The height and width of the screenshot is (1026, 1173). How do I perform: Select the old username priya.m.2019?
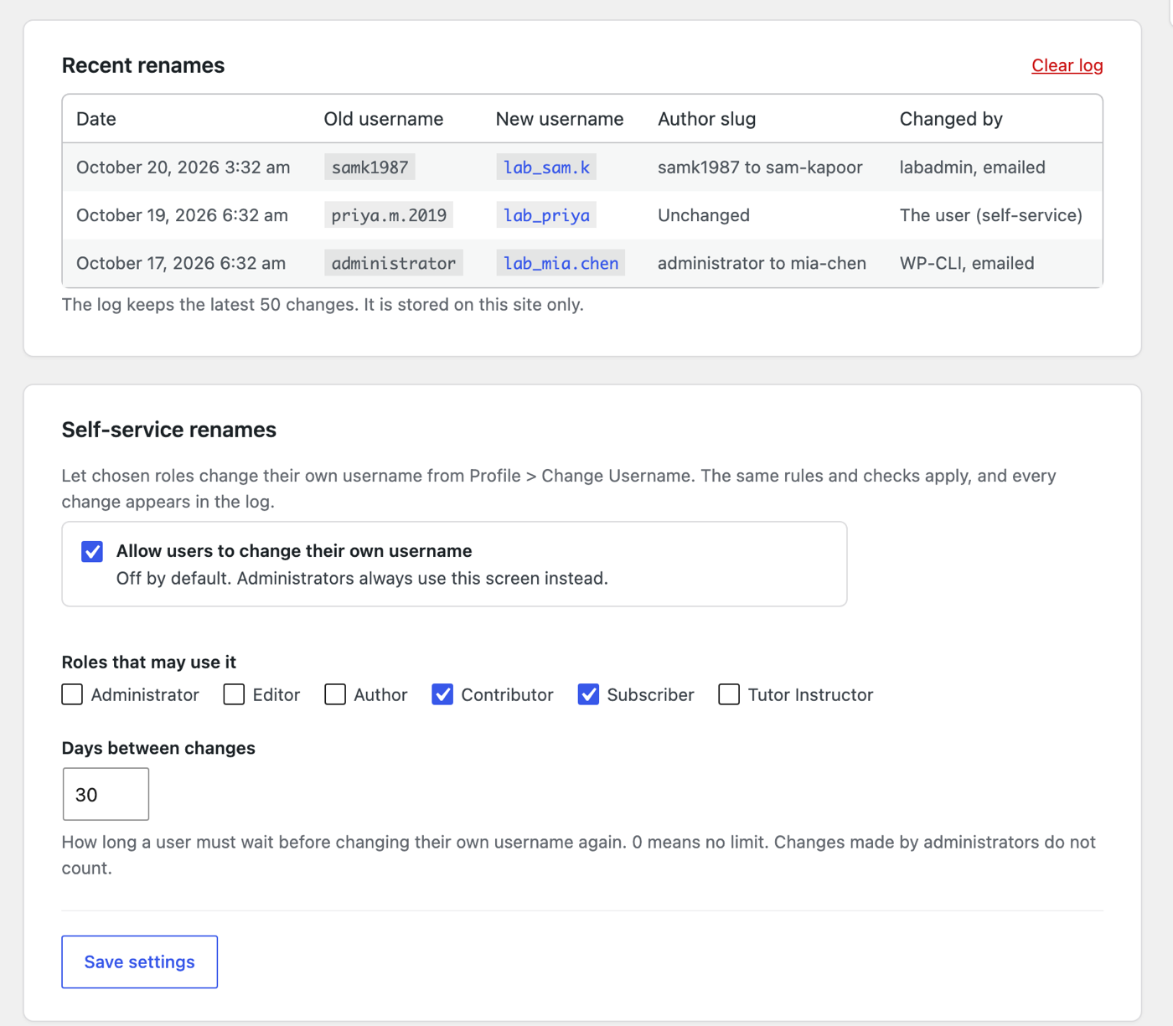[x=389, y=215]
